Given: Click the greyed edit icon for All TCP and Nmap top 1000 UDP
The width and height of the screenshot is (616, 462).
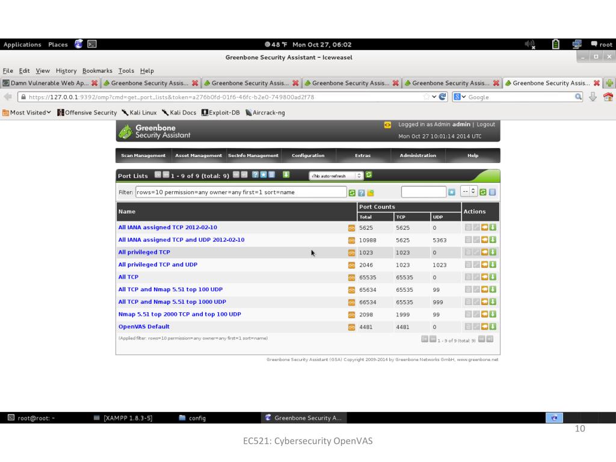Looking at the screenshot, I should [476, 302].
